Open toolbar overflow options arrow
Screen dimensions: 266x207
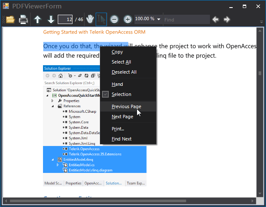[x=261, y=21]
